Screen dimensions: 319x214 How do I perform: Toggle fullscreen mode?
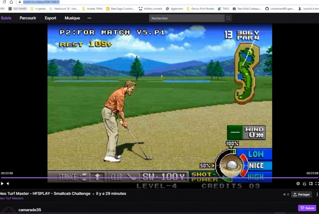(317, 184)
